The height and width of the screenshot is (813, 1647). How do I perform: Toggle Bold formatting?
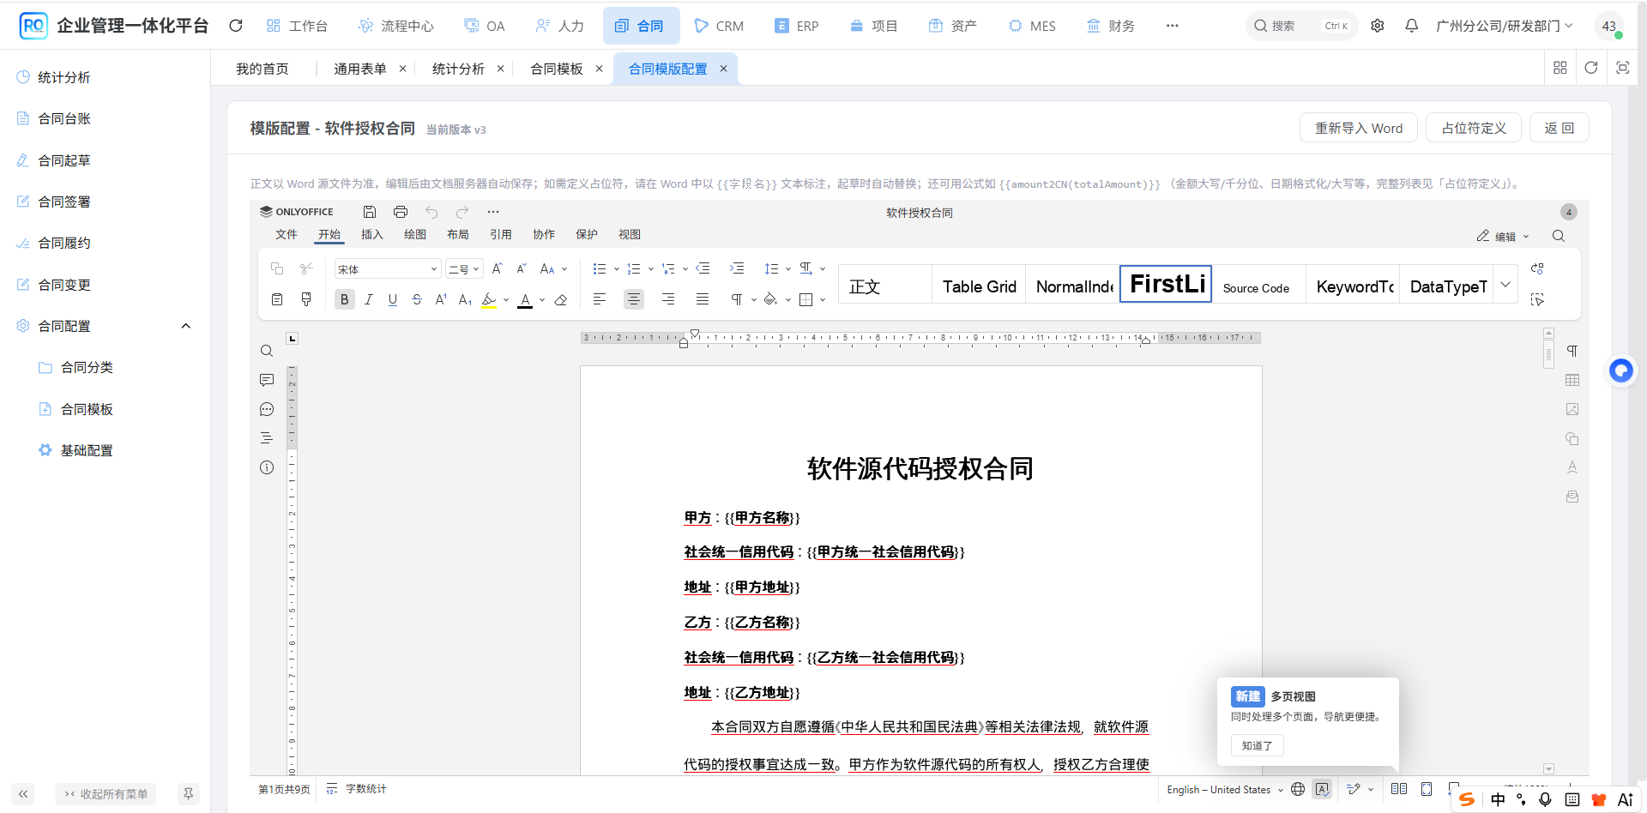345,299
